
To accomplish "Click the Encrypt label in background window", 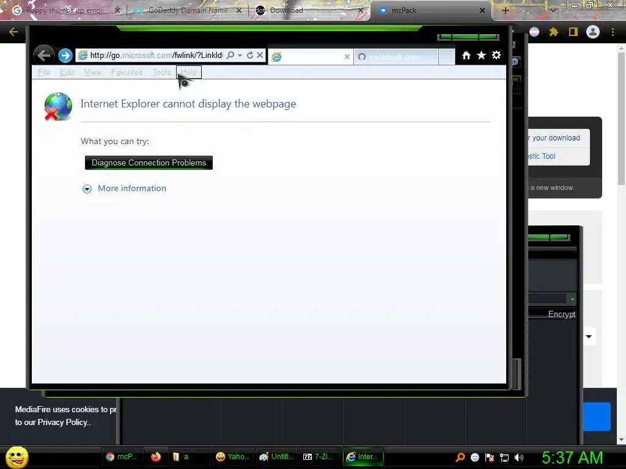I will tap(562, 314).
